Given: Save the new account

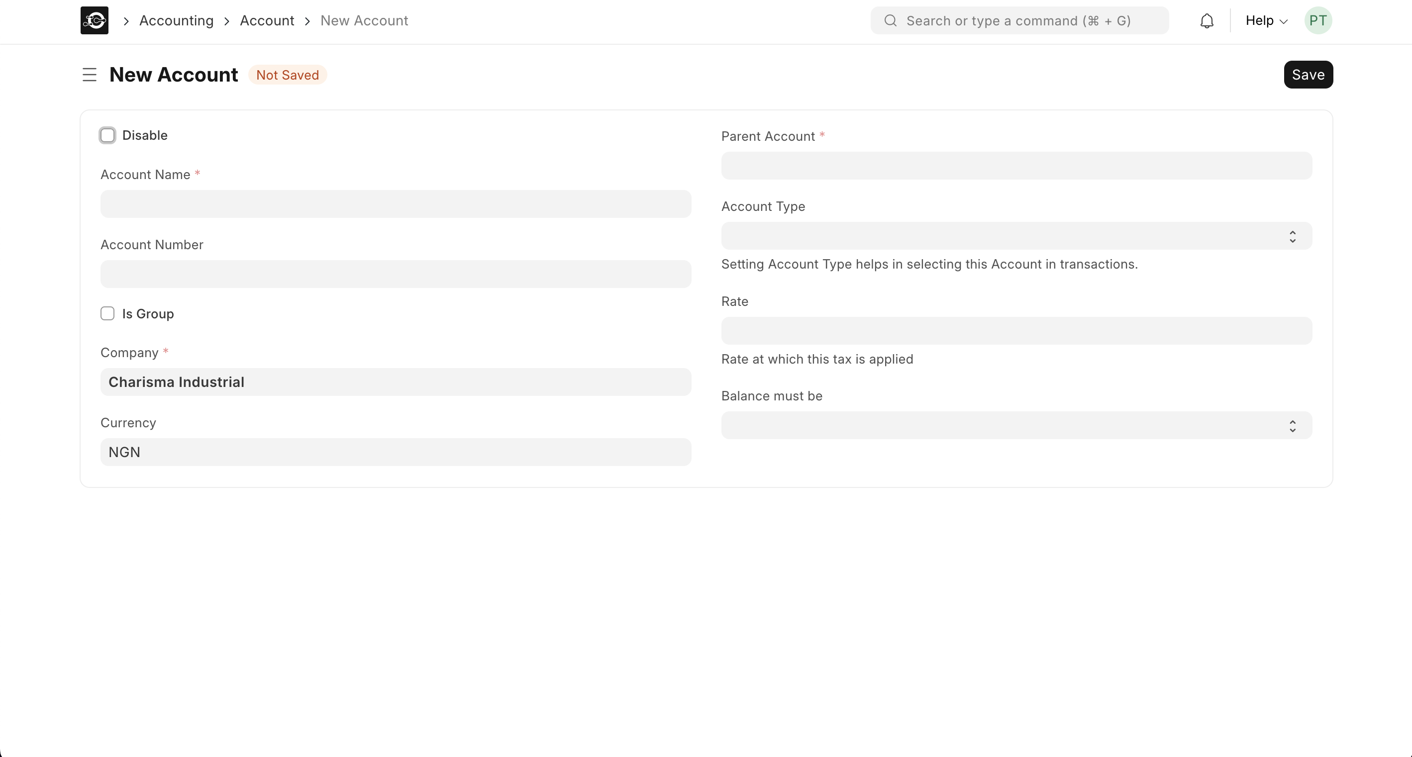Looking at the screenshot, I should click(x=1308, y=75).
